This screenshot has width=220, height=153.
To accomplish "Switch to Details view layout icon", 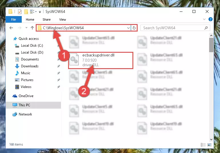I will click(203, 145).
